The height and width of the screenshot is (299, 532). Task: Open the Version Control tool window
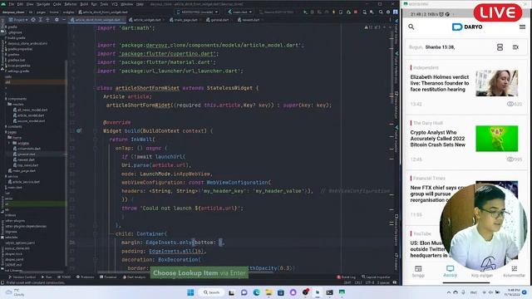click(x=22, y=277)
